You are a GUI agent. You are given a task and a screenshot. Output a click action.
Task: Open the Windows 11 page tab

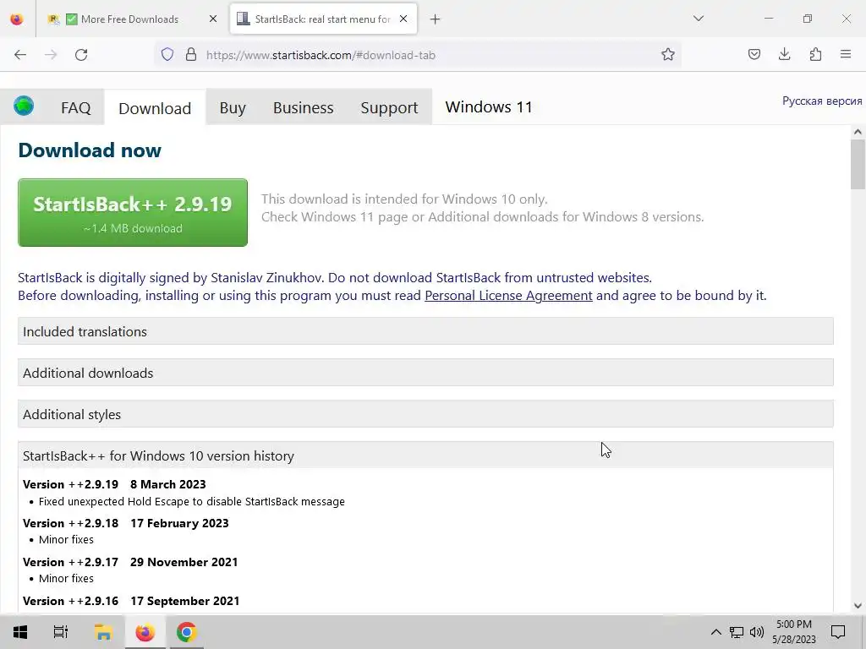pos(489,106)
